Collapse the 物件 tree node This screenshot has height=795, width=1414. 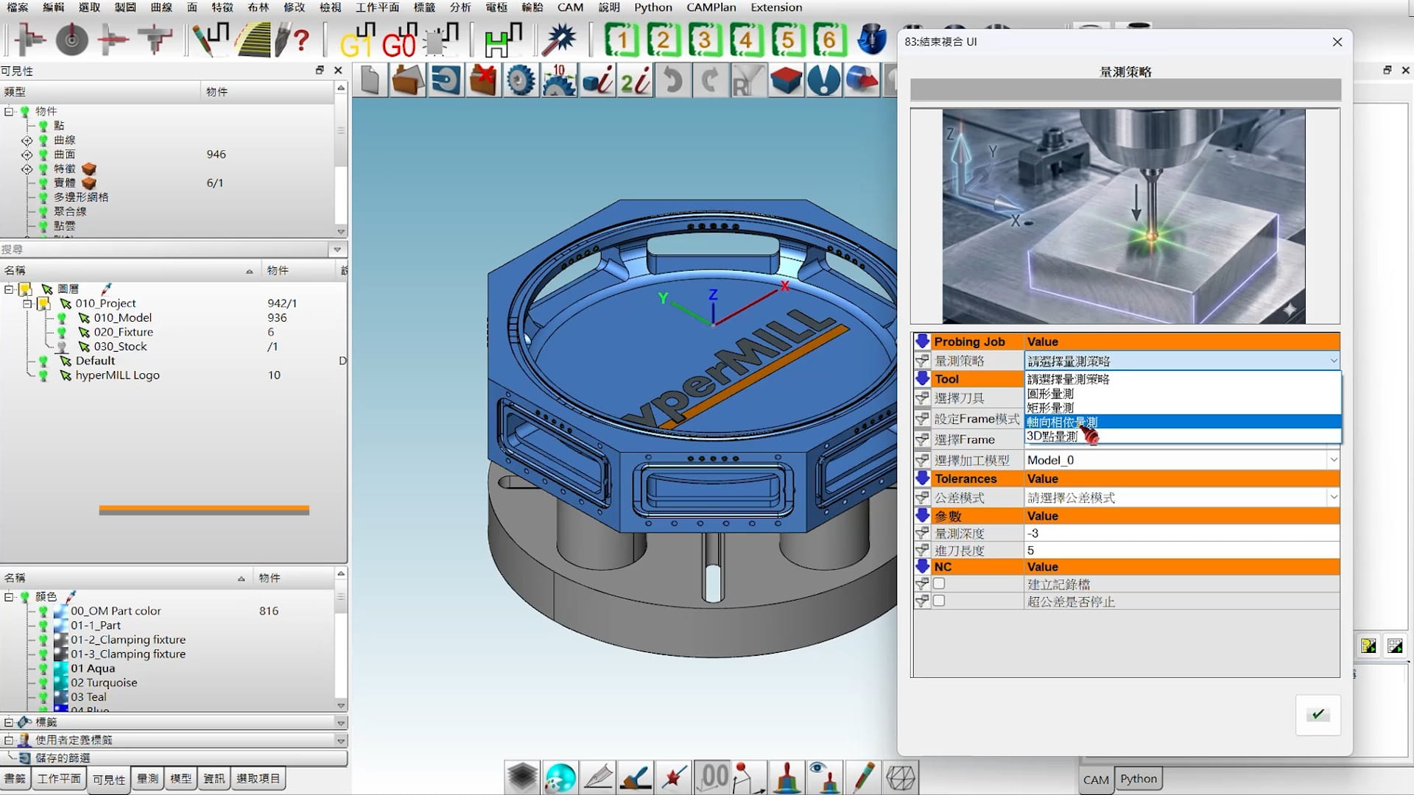pos(9,112)
